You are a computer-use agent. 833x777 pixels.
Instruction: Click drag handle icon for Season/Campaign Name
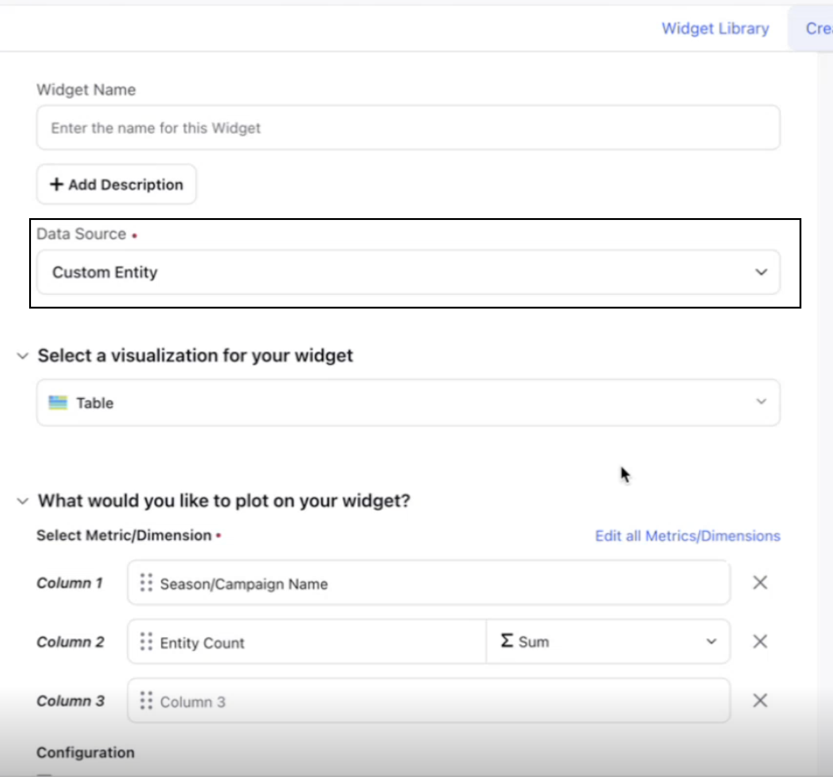tap(146, 582)
